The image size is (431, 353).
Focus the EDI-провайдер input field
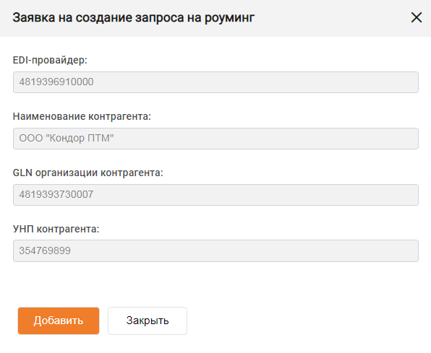(215, 82)
